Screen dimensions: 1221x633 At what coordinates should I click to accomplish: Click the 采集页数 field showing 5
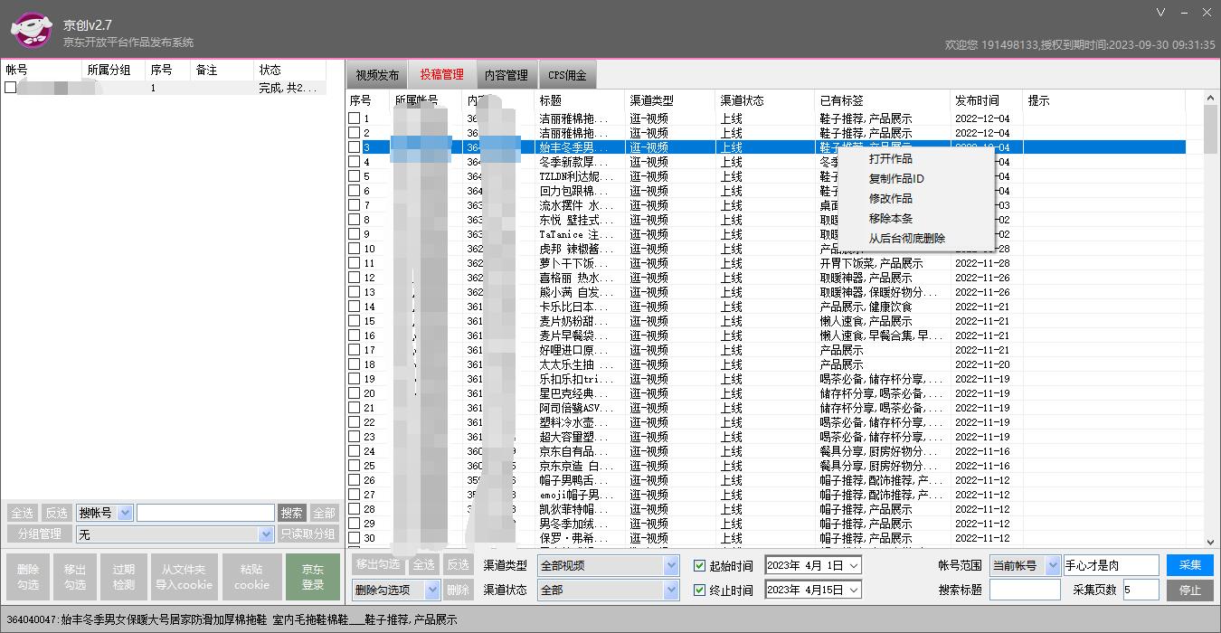tap(1141, 590)
